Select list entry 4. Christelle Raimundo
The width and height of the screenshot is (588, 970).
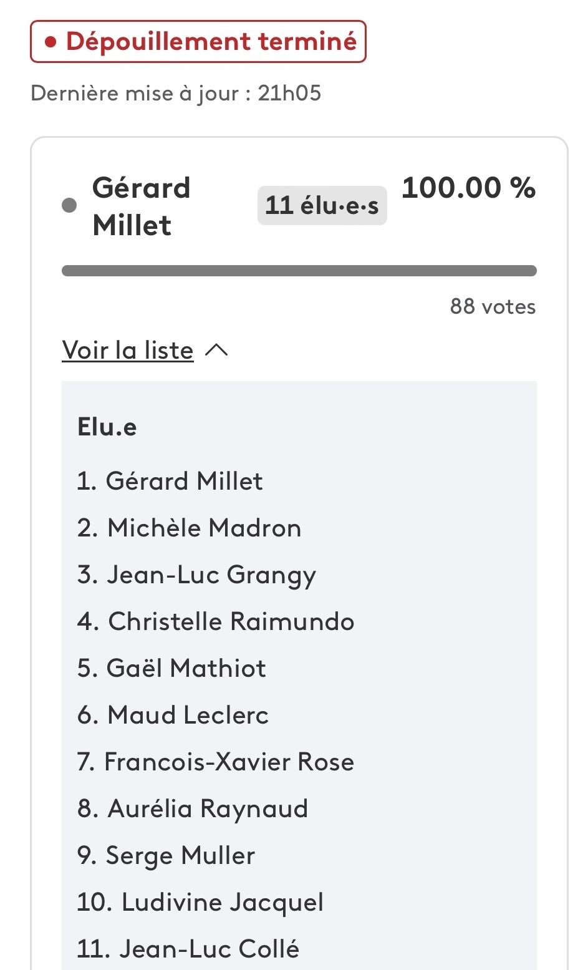216,621
